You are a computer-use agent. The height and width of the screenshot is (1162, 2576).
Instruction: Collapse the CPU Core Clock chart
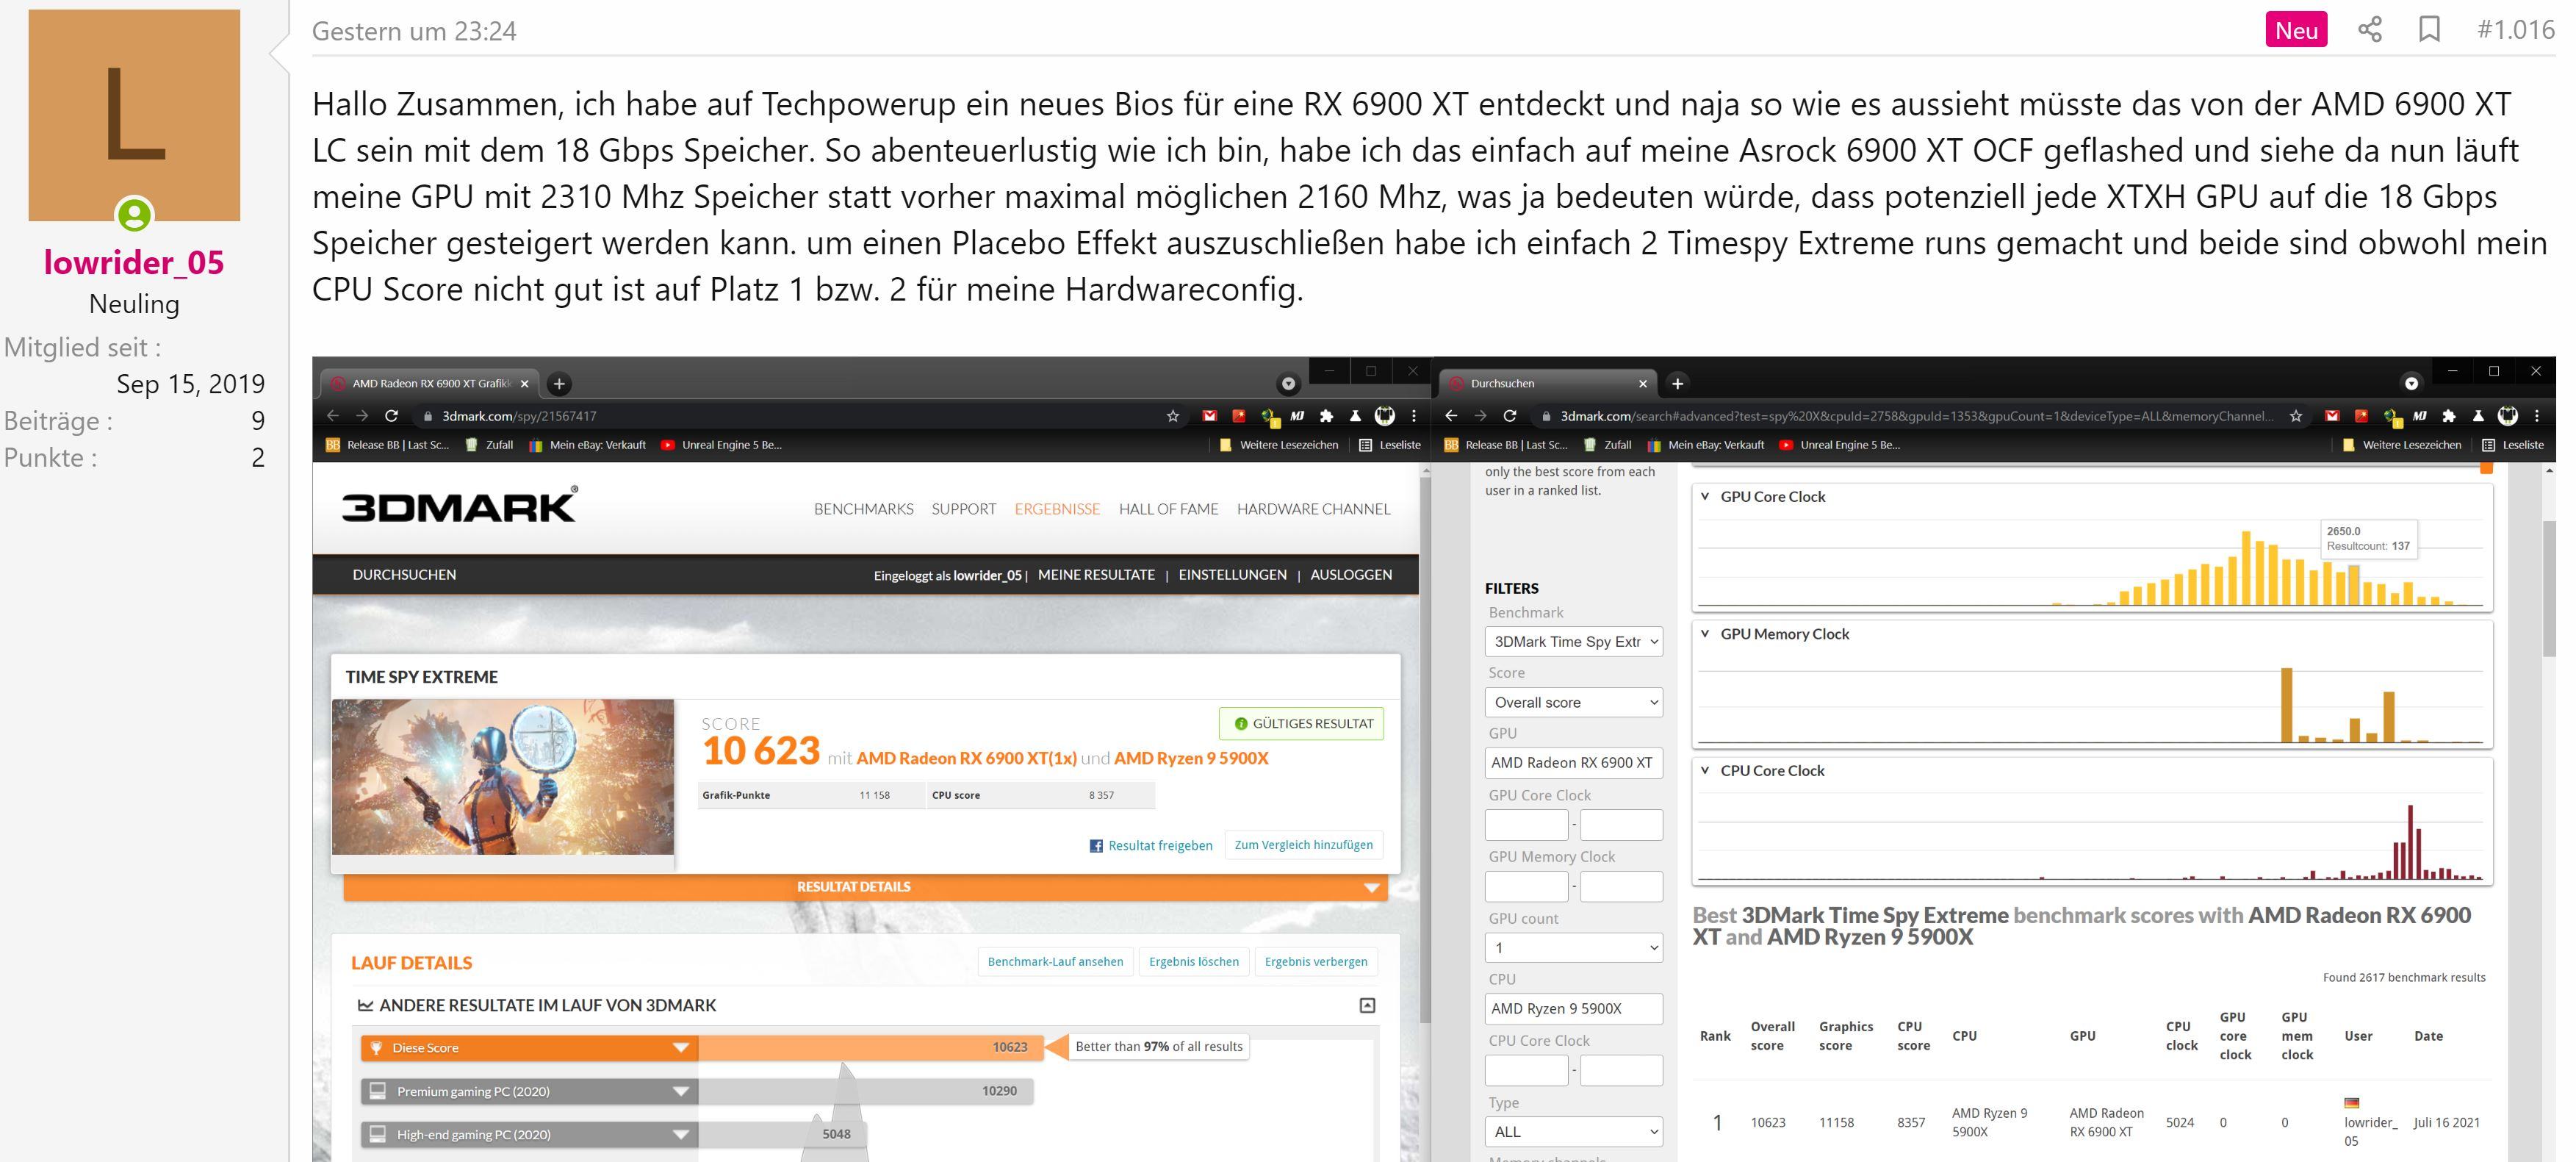[x=1705, y=771]
